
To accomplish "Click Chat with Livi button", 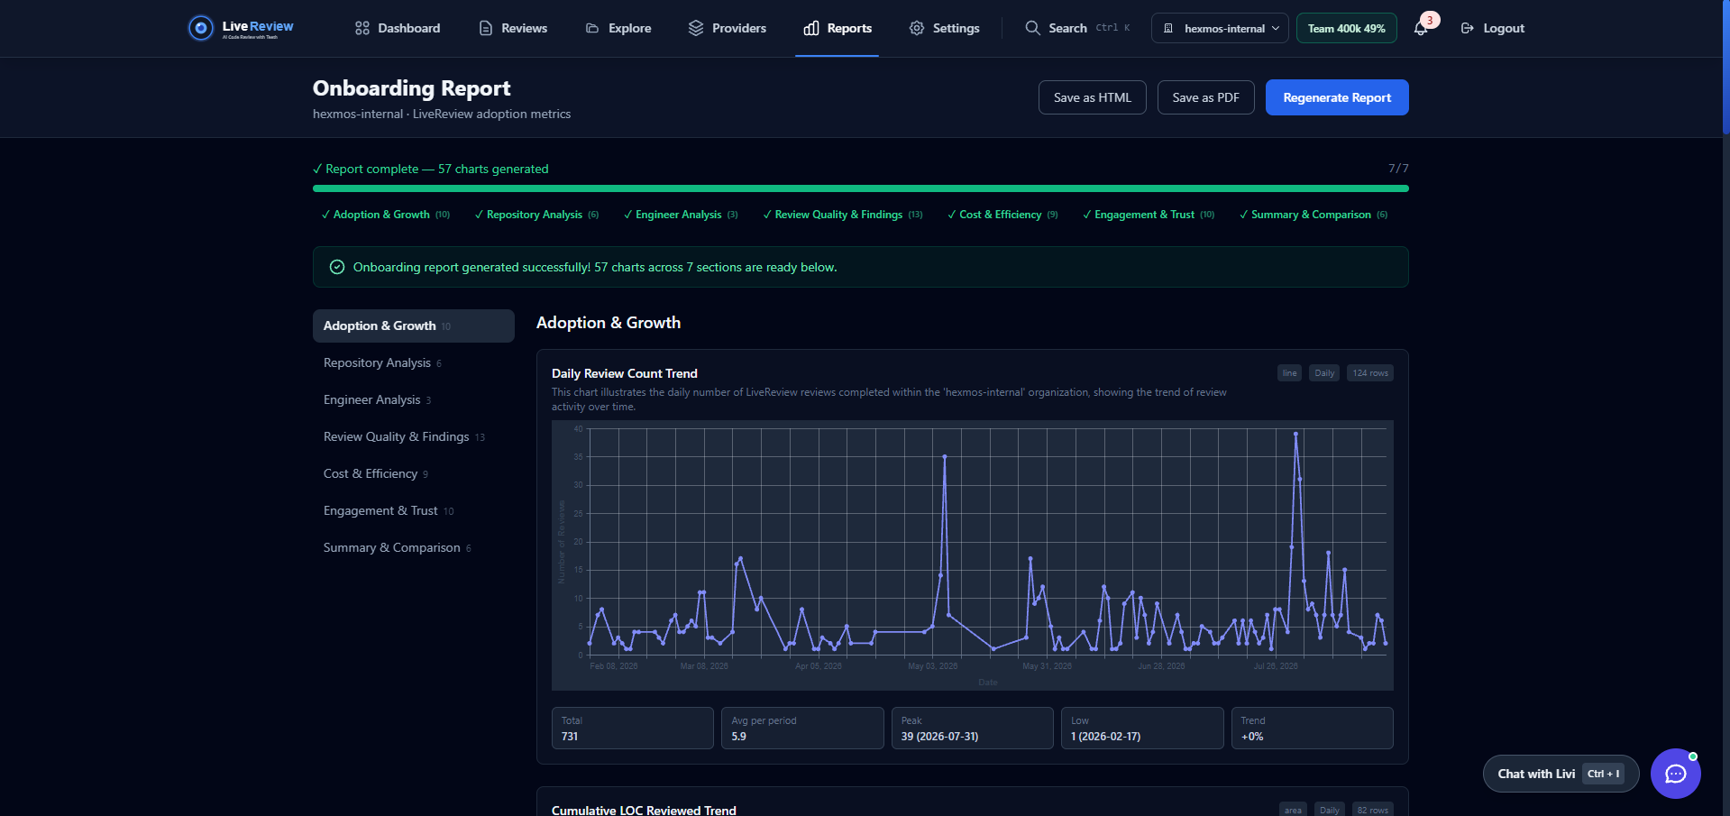I will tap(1561, 774).
